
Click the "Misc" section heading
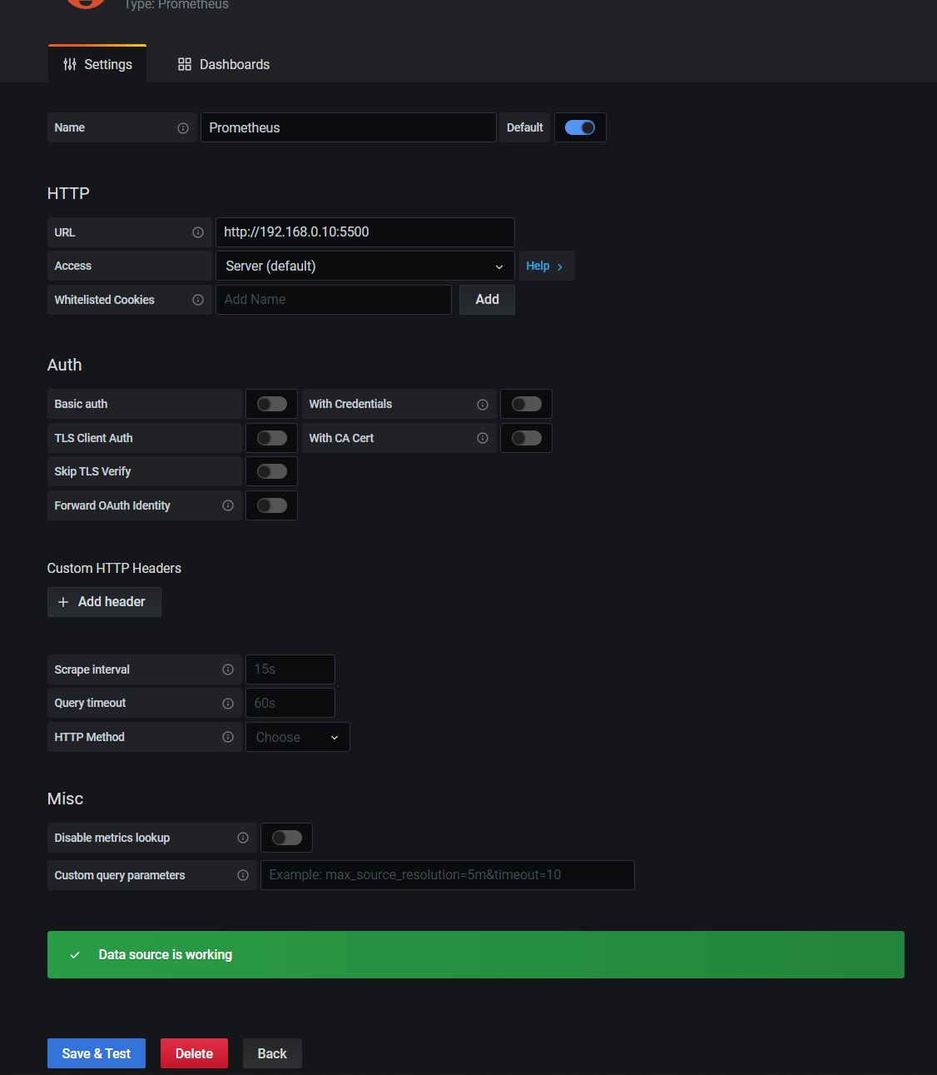coord(66,799)
